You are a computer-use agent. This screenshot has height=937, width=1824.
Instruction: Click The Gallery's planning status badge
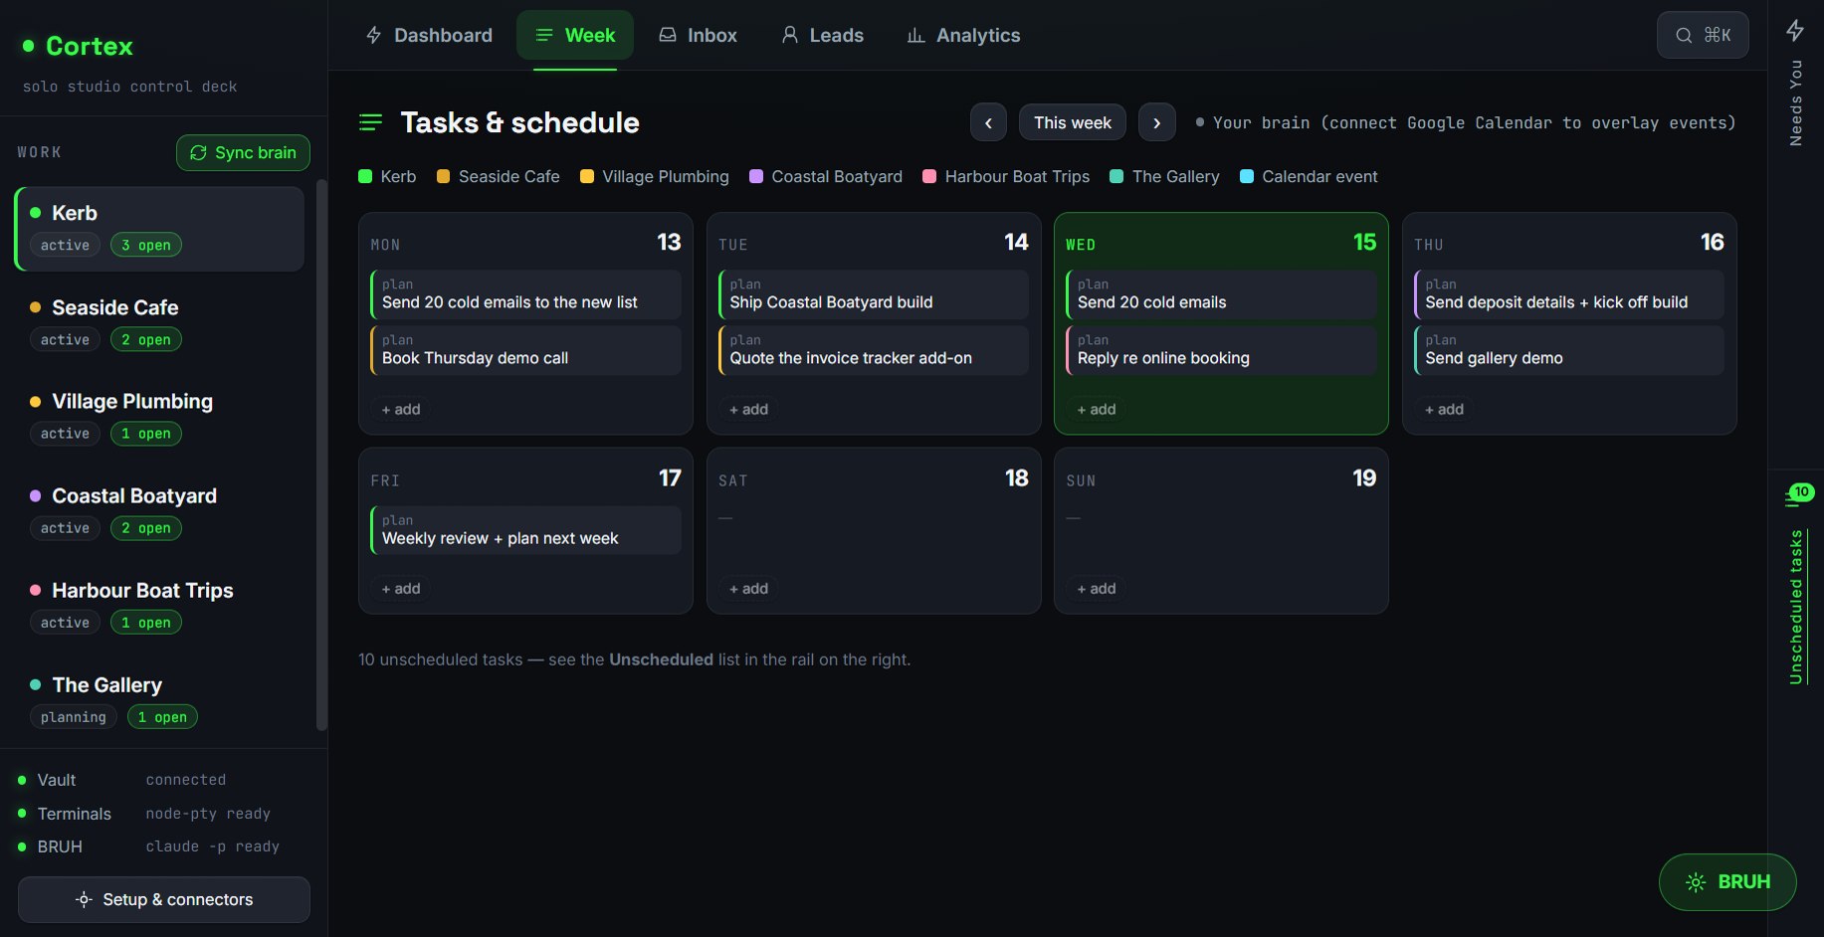[73, 717]
